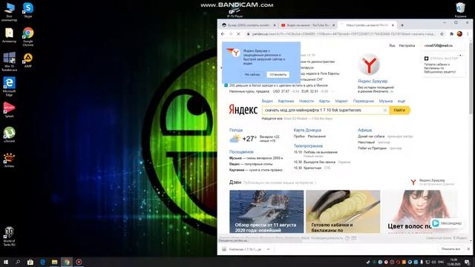This screenshot has height=267, width=475.
Task: Open World of Tanks RU shortcut
Action: tap(9, 237)
